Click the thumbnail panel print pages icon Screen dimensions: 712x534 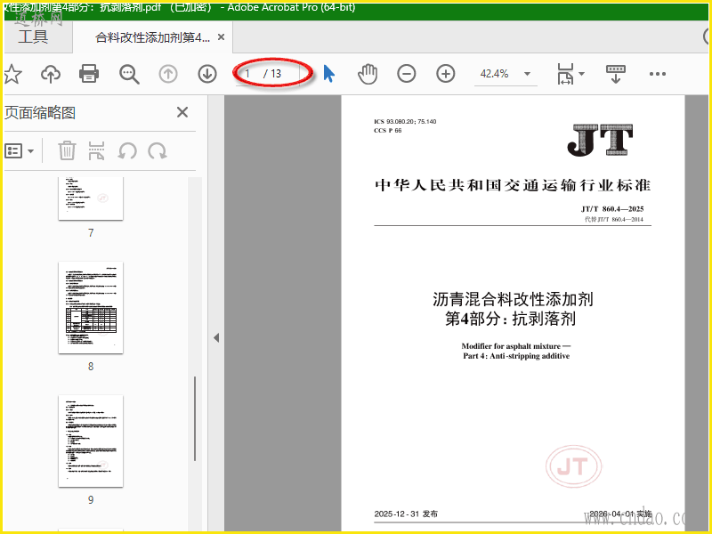[x=96, y=150]
